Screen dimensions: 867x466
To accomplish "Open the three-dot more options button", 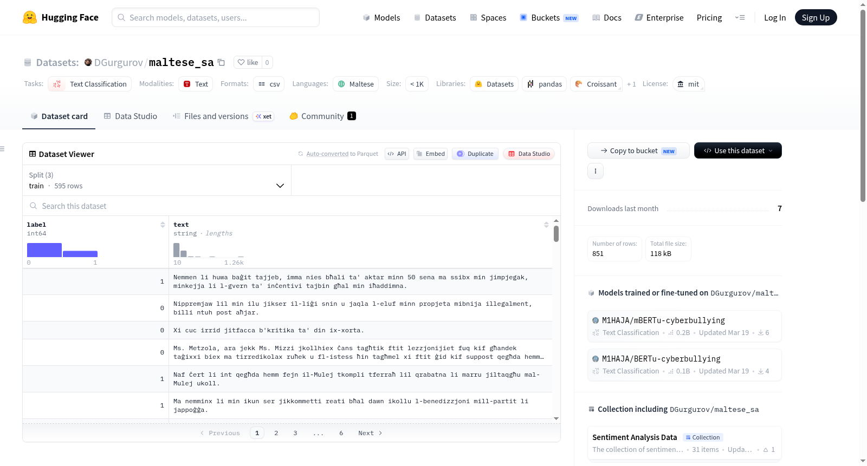I will click(x=596, y=171).
